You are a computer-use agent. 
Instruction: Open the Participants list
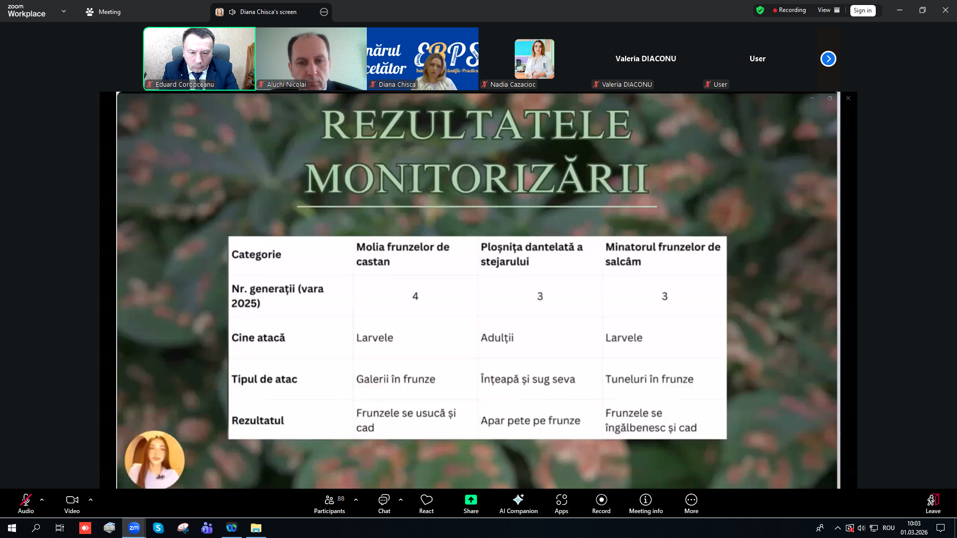pyautogui.click(x=329, y=503)
